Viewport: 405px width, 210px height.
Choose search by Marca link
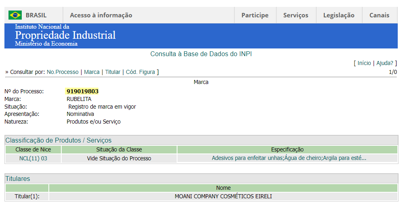tap(92, 72)
